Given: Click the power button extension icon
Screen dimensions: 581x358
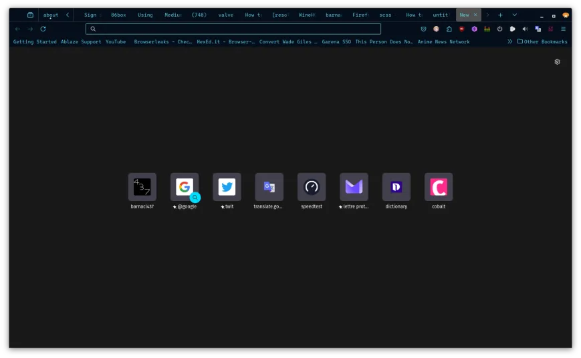Looking at the screenshot, I should pyautogui.click(x=500, y=29).
